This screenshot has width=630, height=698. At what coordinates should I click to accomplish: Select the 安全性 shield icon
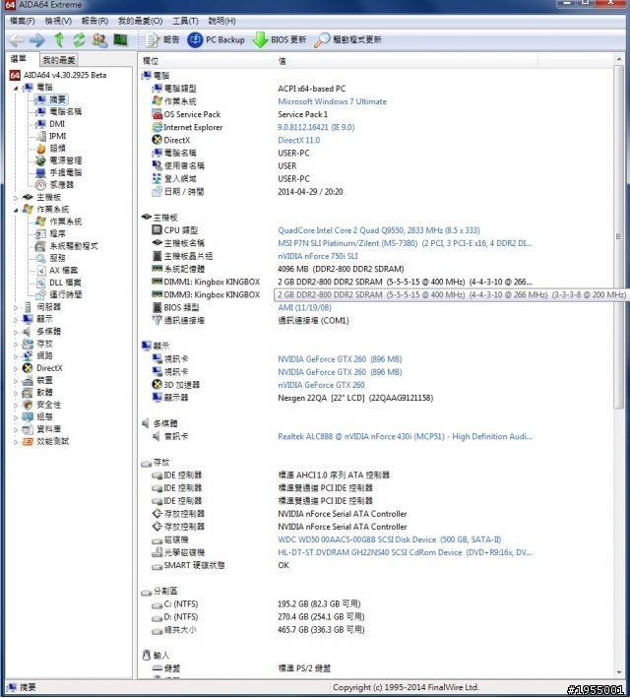[28, 405]
